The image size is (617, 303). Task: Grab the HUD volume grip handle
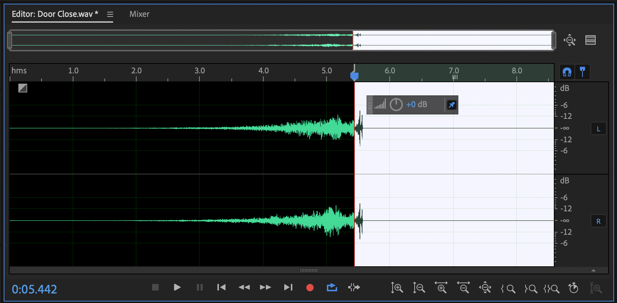(370, 105)
